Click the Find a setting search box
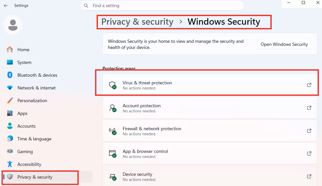The width and height of the screenshot is (322, 186). (x=162, y=6)
